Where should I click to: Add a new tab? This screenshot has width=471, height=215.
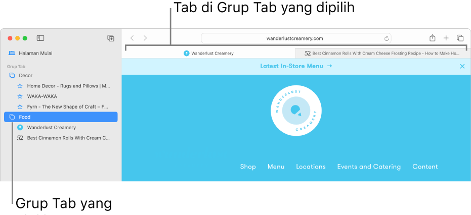(x=446, y=38)
